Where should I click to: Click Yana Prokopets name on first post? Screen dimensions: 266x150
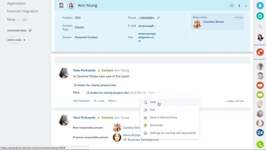(x=84, y=70)
